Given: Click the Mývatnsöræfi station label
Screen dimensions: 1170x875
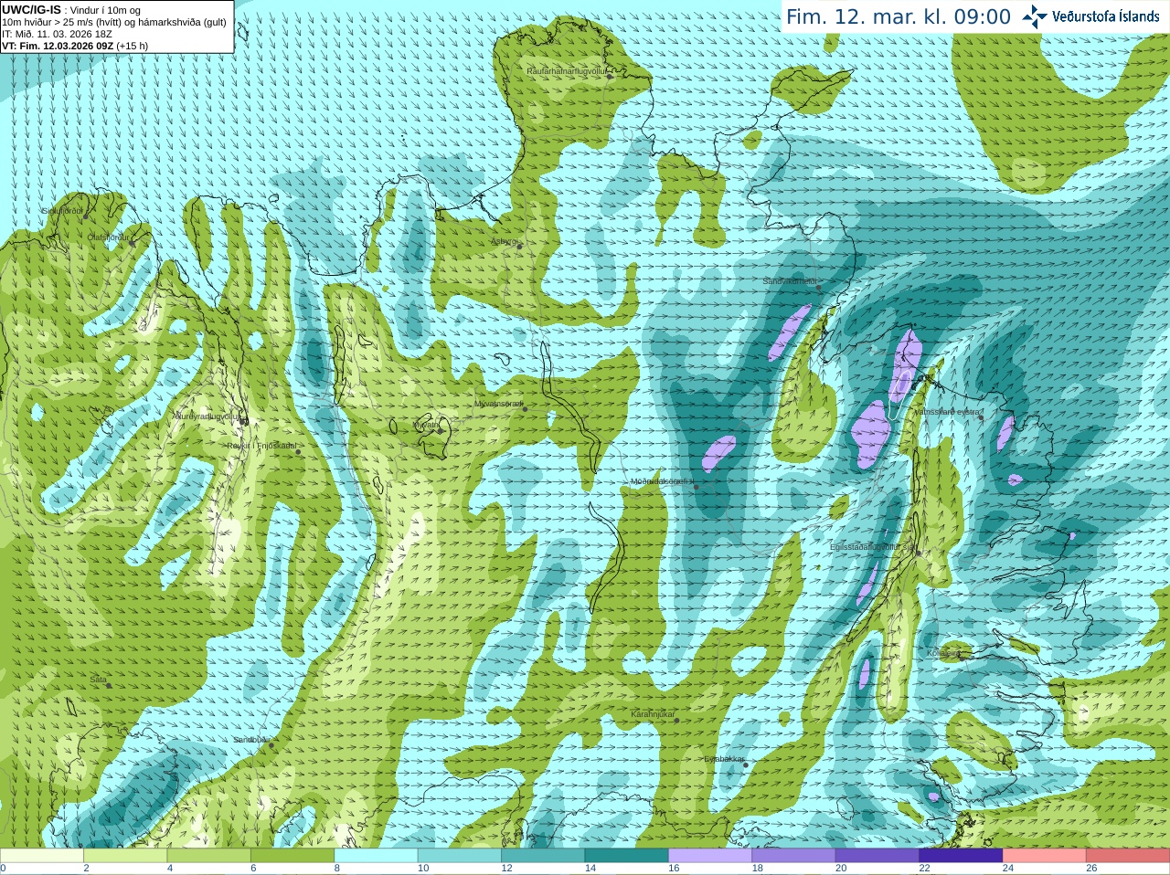Looking at the screenshot, I should (498, 403).
